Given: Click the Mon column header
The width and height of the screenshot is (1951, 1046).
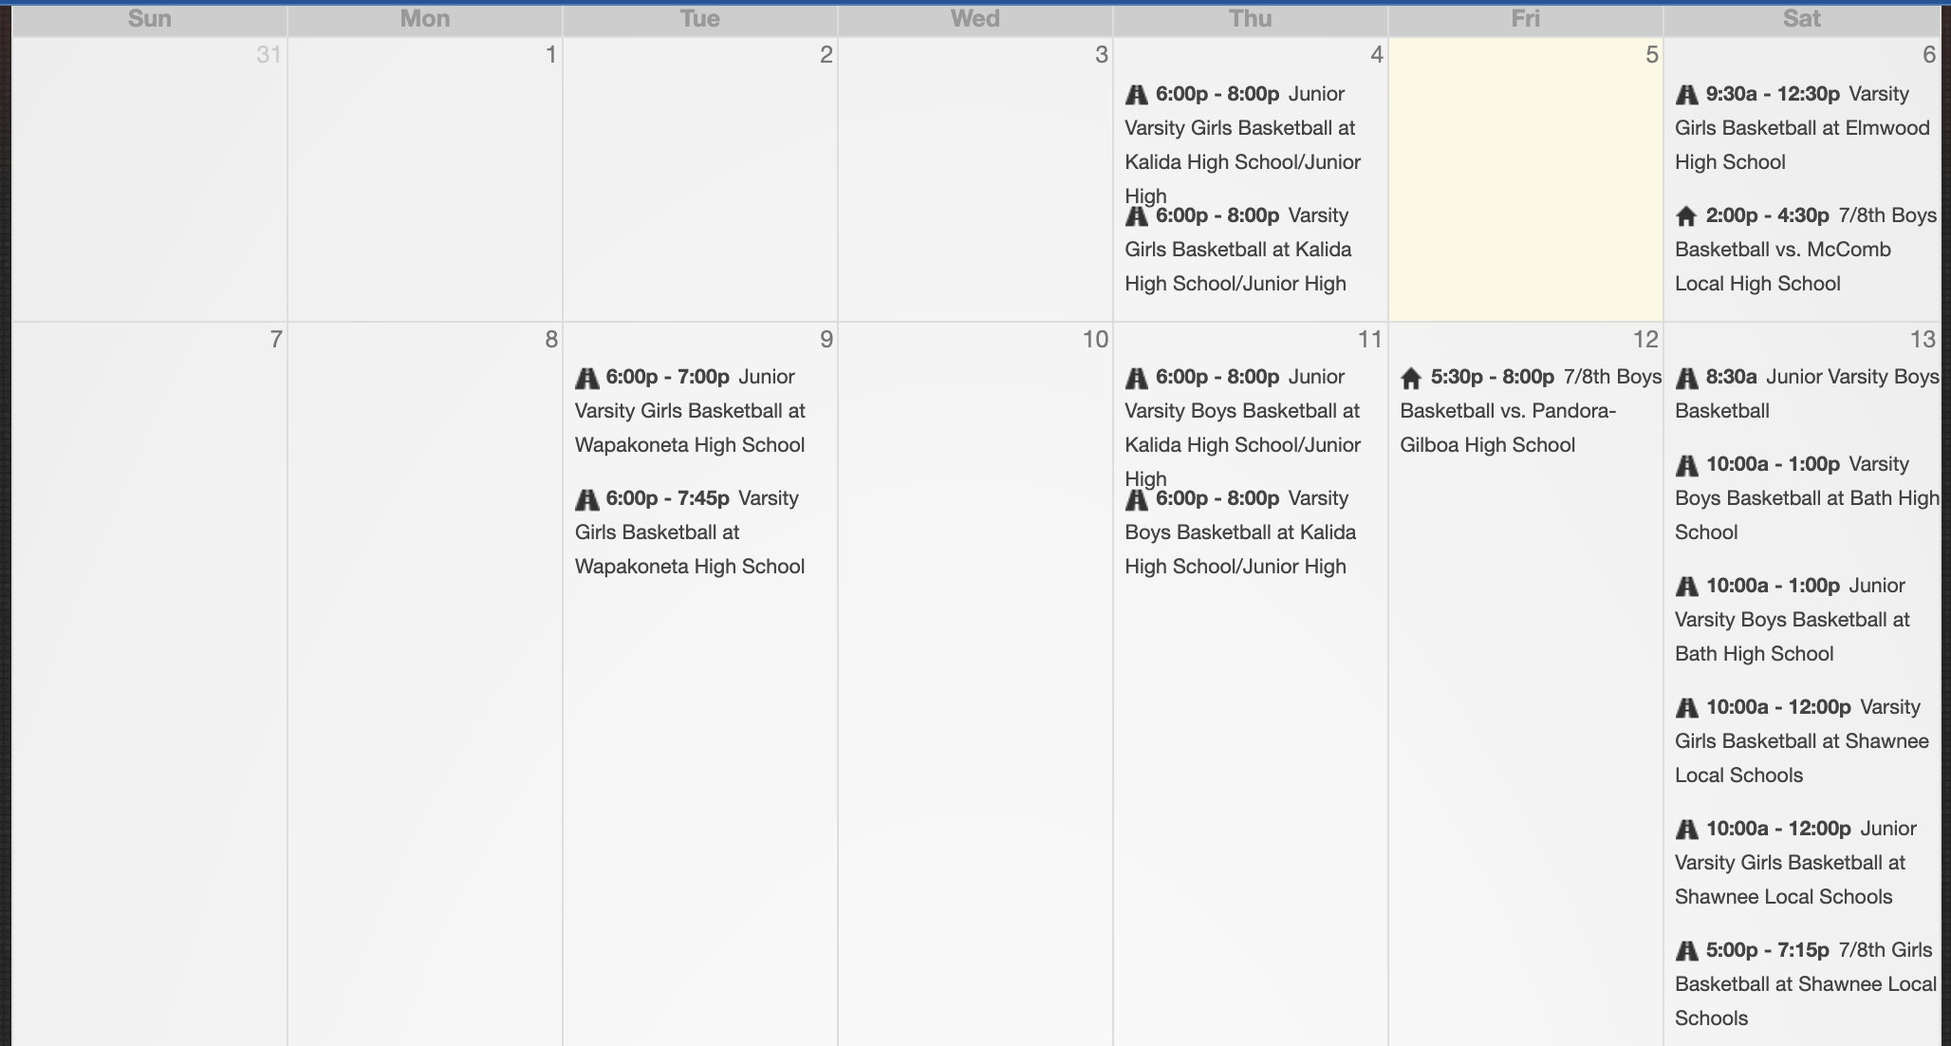Looking at the screenshot, I should (x=425, y=19).
